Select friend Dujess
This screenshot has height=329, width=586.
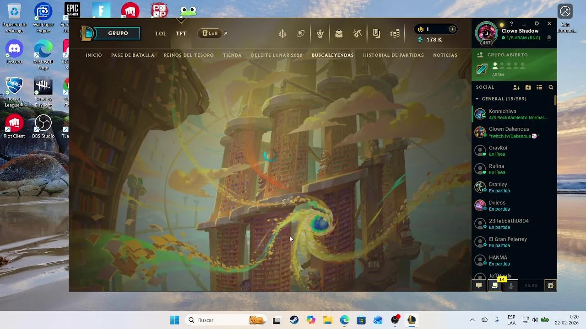[514, 206]
